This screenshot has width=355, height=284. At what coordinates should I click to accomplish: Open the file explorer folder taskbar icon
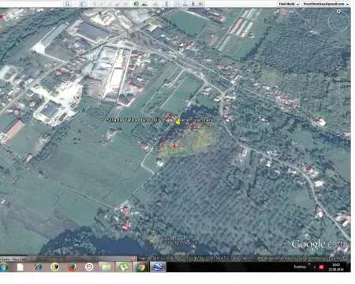point(106,267)
